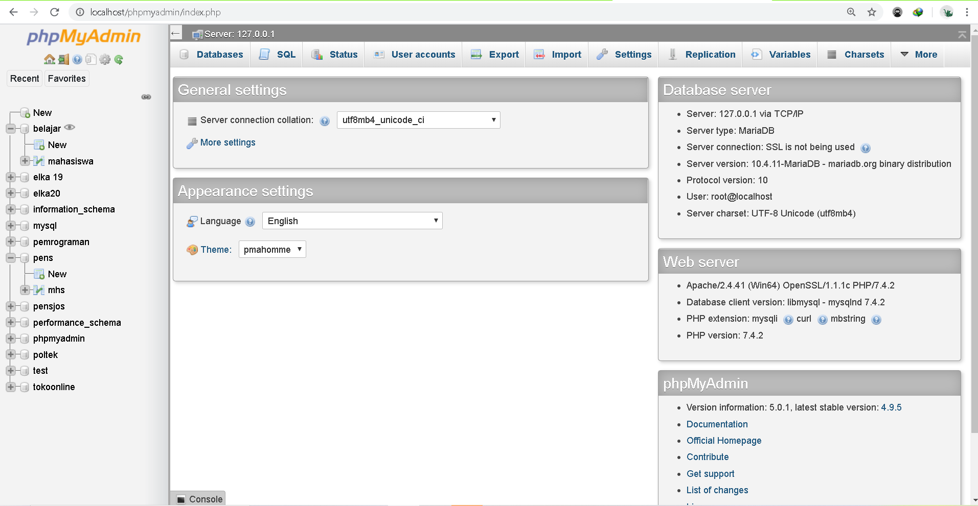Click the help icon after SSL is not being used

866,148
